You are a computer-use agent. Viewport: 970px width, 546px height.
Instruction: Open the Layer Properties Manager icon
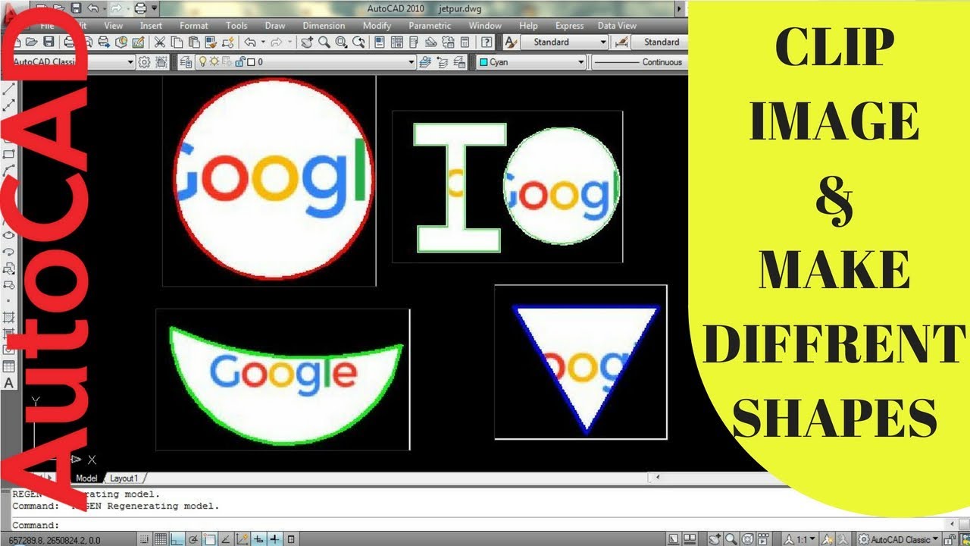coord(186,62)
